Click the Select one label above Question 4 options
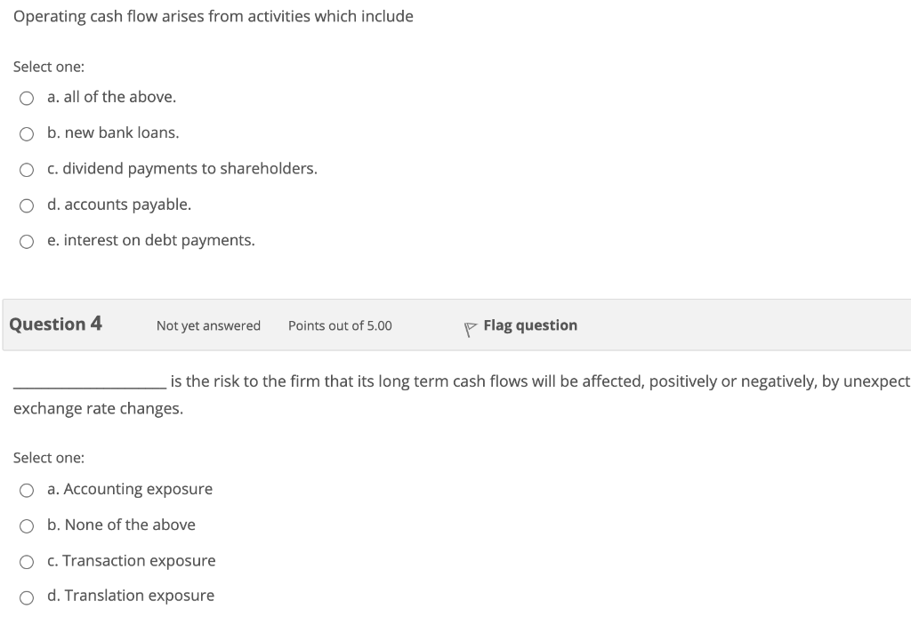This screenshot has width=911, height=617. (x=49, y=457)
